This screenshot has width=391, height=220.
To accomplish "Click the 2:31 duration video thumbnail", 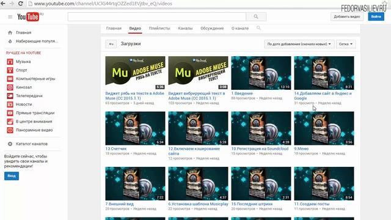I will click(x=261, y=183).
